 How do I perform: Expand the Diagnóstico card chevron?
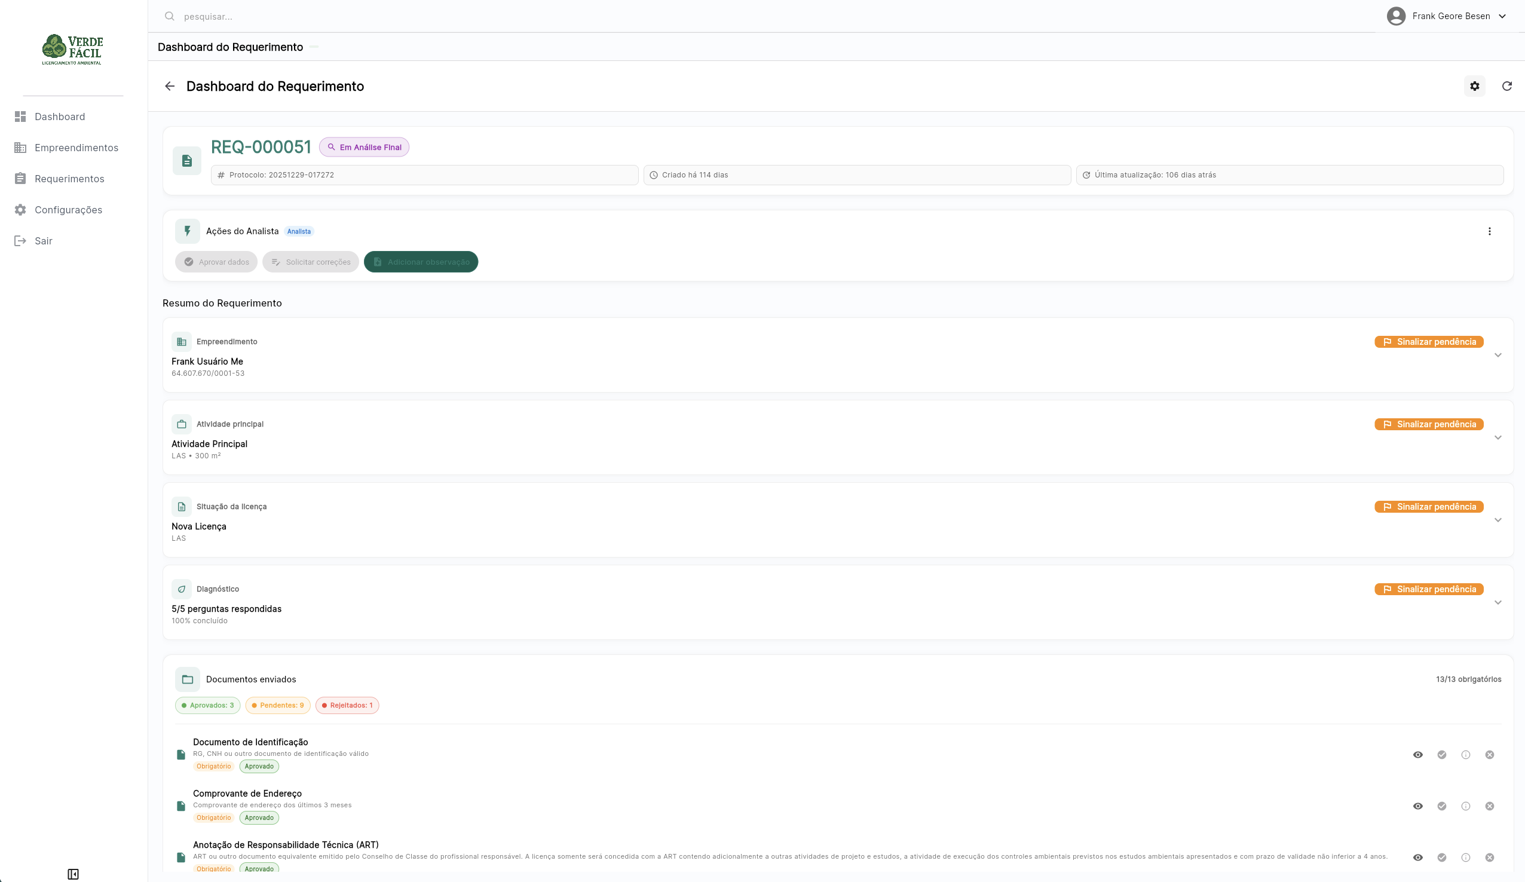point(1498,602)
